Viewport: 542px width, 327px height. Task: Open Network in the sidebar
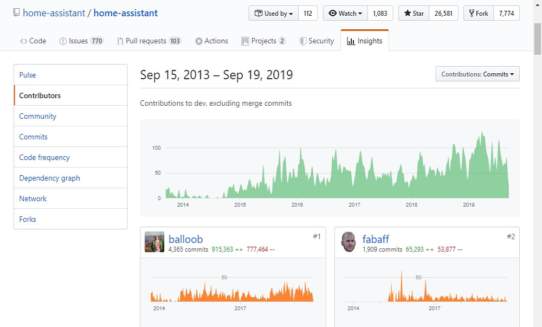coord(70,198)
